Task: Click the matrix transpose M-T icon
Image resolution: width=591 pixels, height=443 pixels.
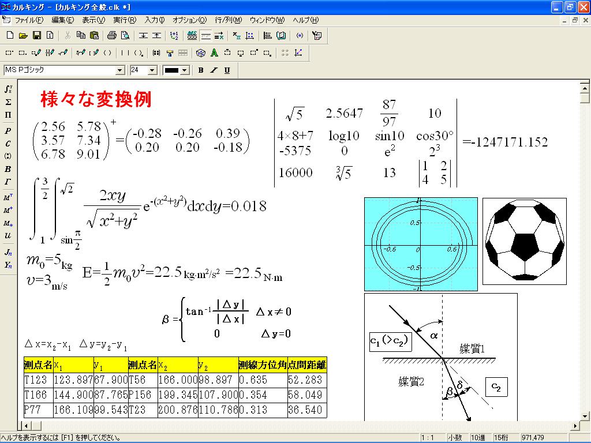Action: point(8,197)
